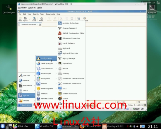Open Printing configuration
The height and width of the screenshot is (129, 161).
tap(71, 74)
